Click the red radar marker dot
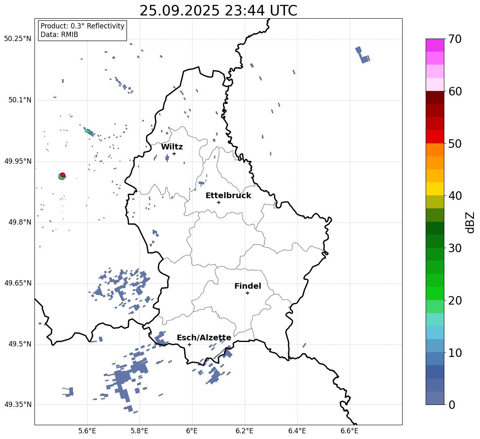Image resolution: width=480 pixels, height=439 pixels. coord(63,175)
